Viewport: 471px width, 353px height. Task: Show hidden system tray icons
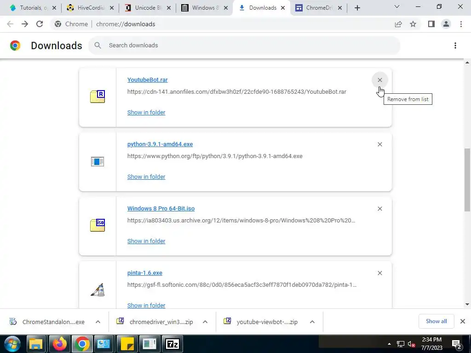tap(389, 344)
